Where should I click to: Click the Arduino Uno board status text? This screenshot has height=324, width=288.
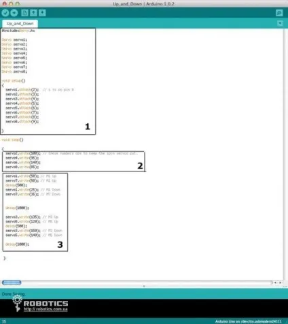(248, 321)
